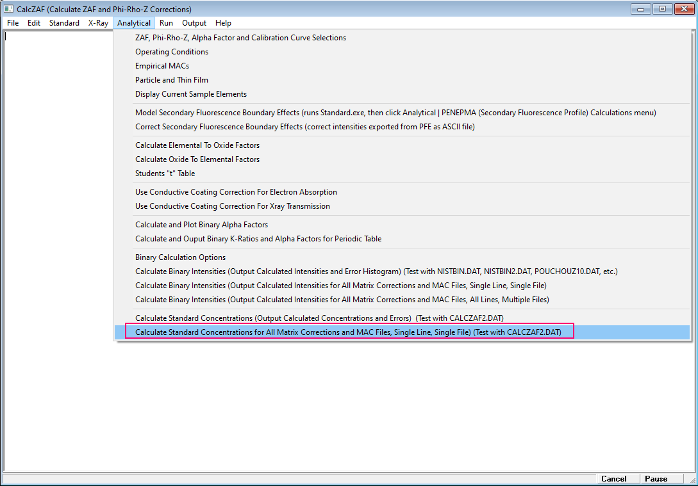This screenshot has width=698, height=486.
Task: Select Calculate Elemental To Oxide Factors
Action: [197, 145]
